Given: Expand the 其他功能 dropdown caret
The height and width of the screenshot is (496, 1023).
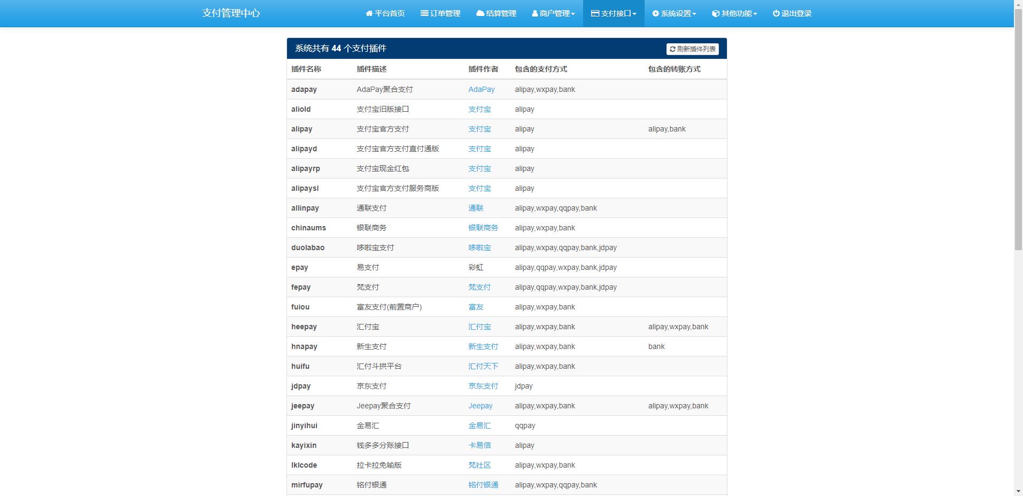Looking at the screenshot, I should [x=755, y=14].
